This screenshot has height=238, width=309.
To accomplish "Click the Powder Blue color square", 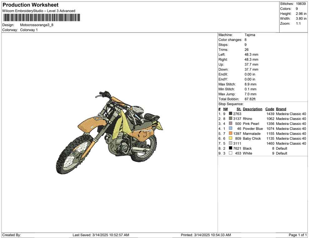I will pos(230,128).
